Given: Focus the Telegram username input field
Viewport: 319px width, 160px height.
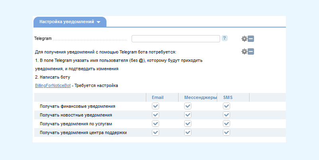Looking at the screenshot, I should (x=176, y=39).
